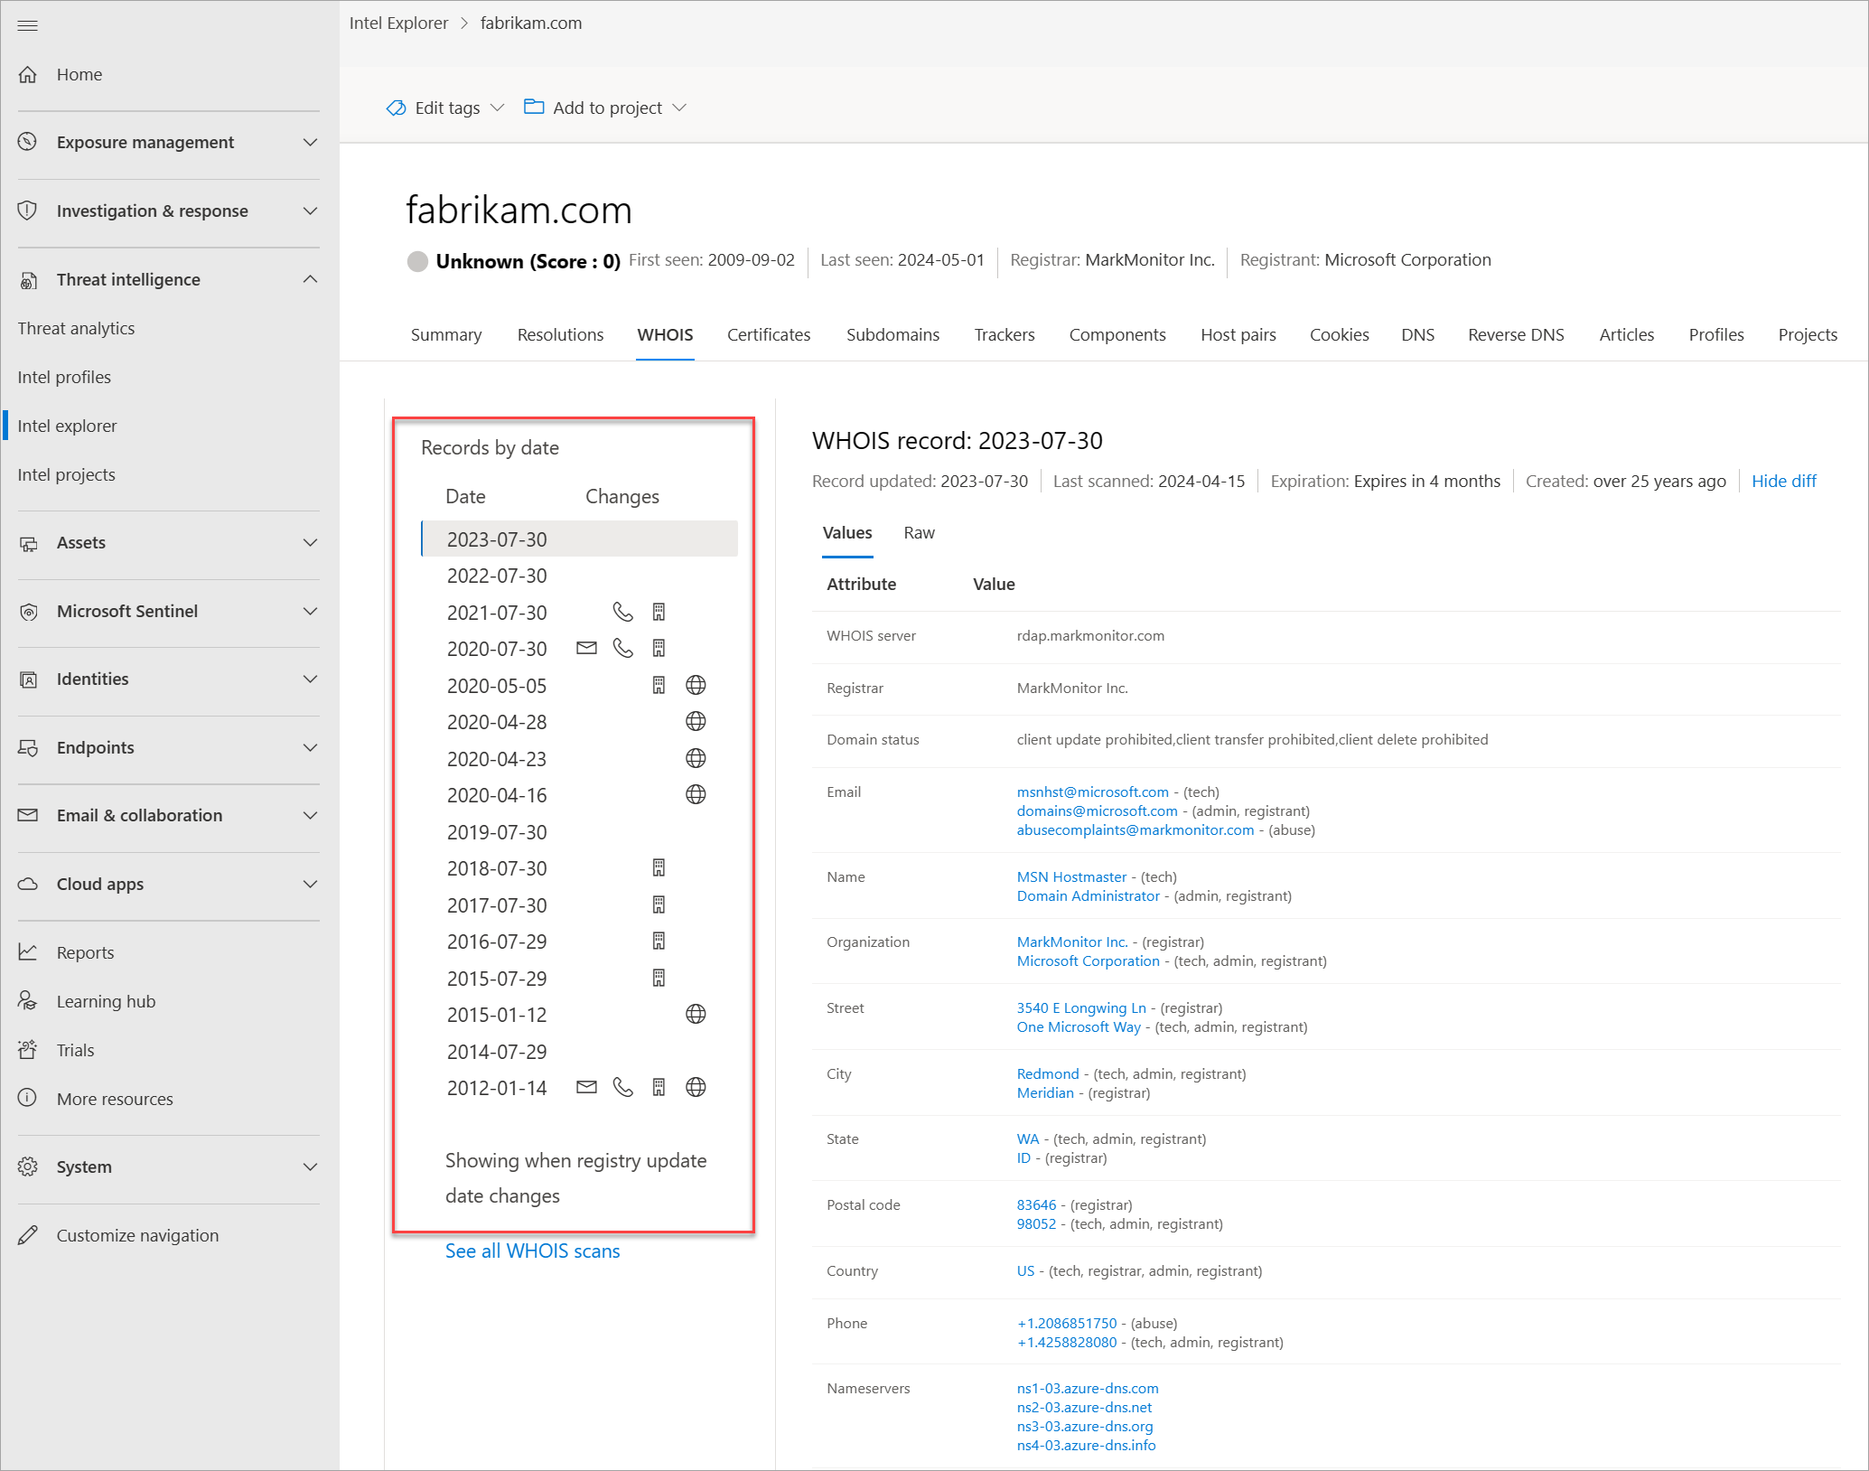The width and height of the screenshot is (1869, 1471).
Task: Click the Email & collaboration envelope icon
Action: click(x=28, y=815)
